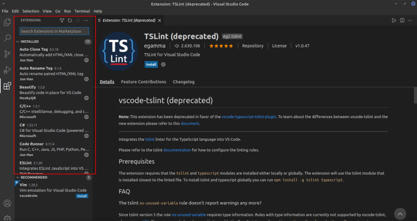Open Extensions panel more actions menu

click(86, 20)
